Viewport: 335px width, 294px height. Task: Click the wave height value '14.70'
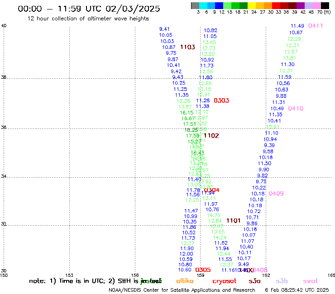[214, 215]
